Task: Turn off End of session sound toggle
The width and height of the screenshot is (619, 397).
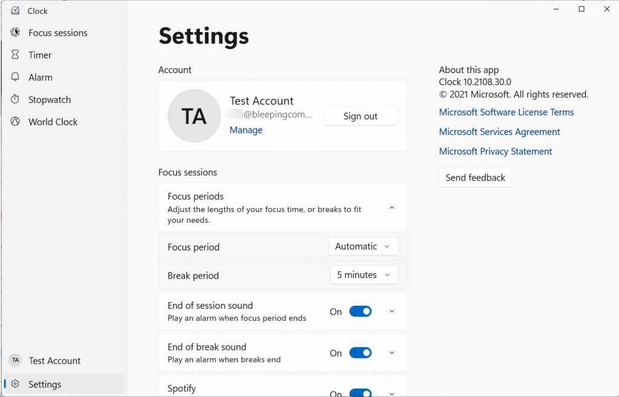Action: [360, 312]
